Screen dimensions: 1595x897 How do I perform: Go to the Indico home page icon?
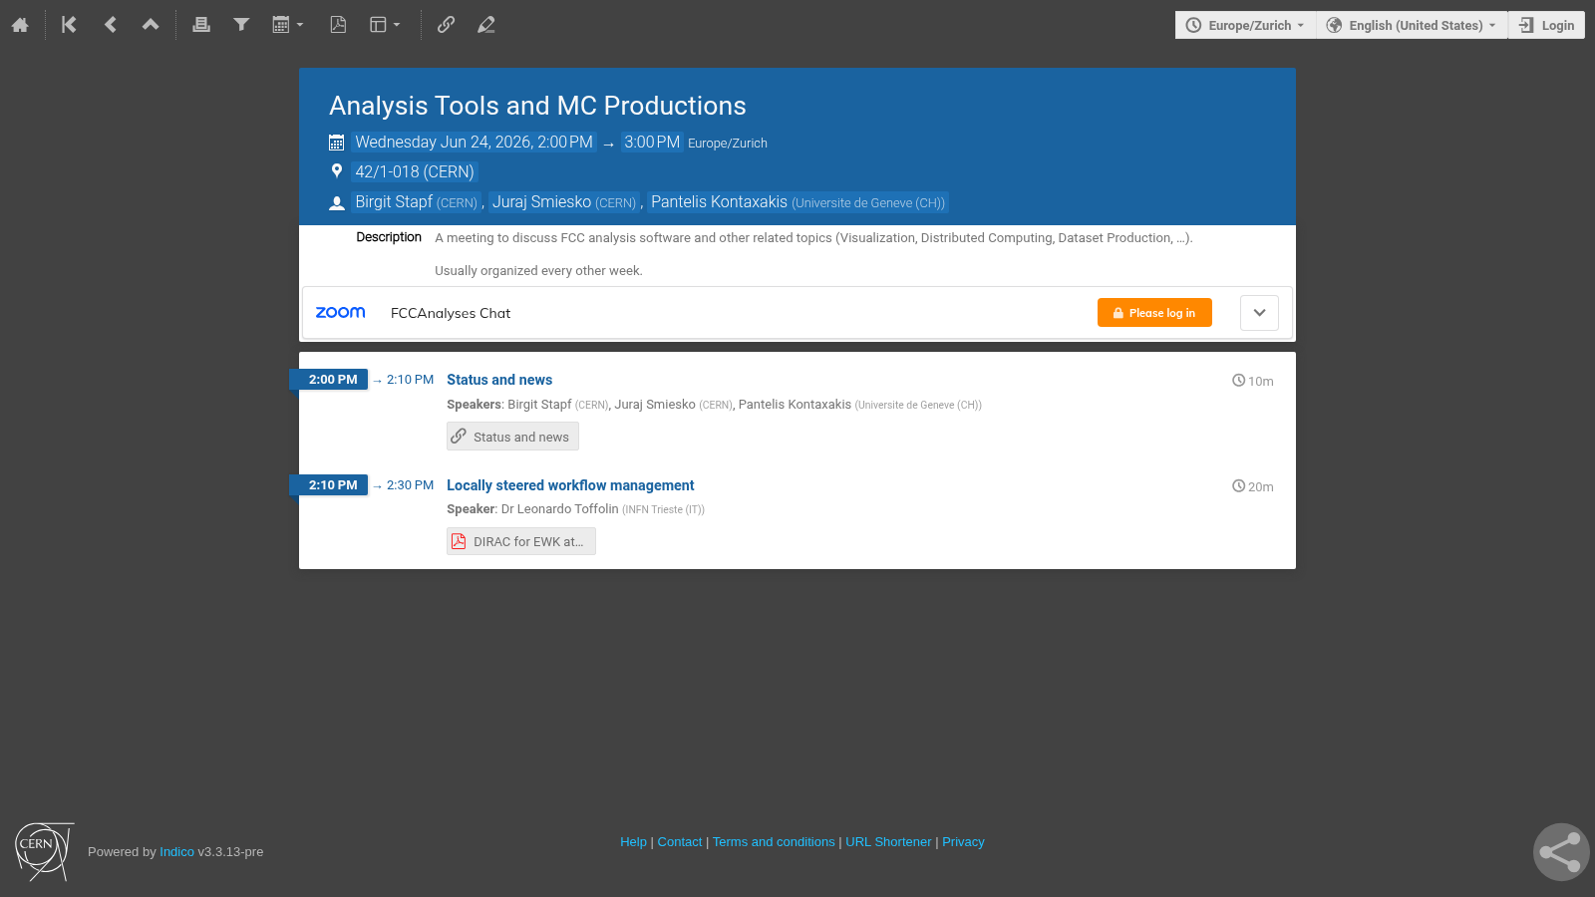pos(20,25)
